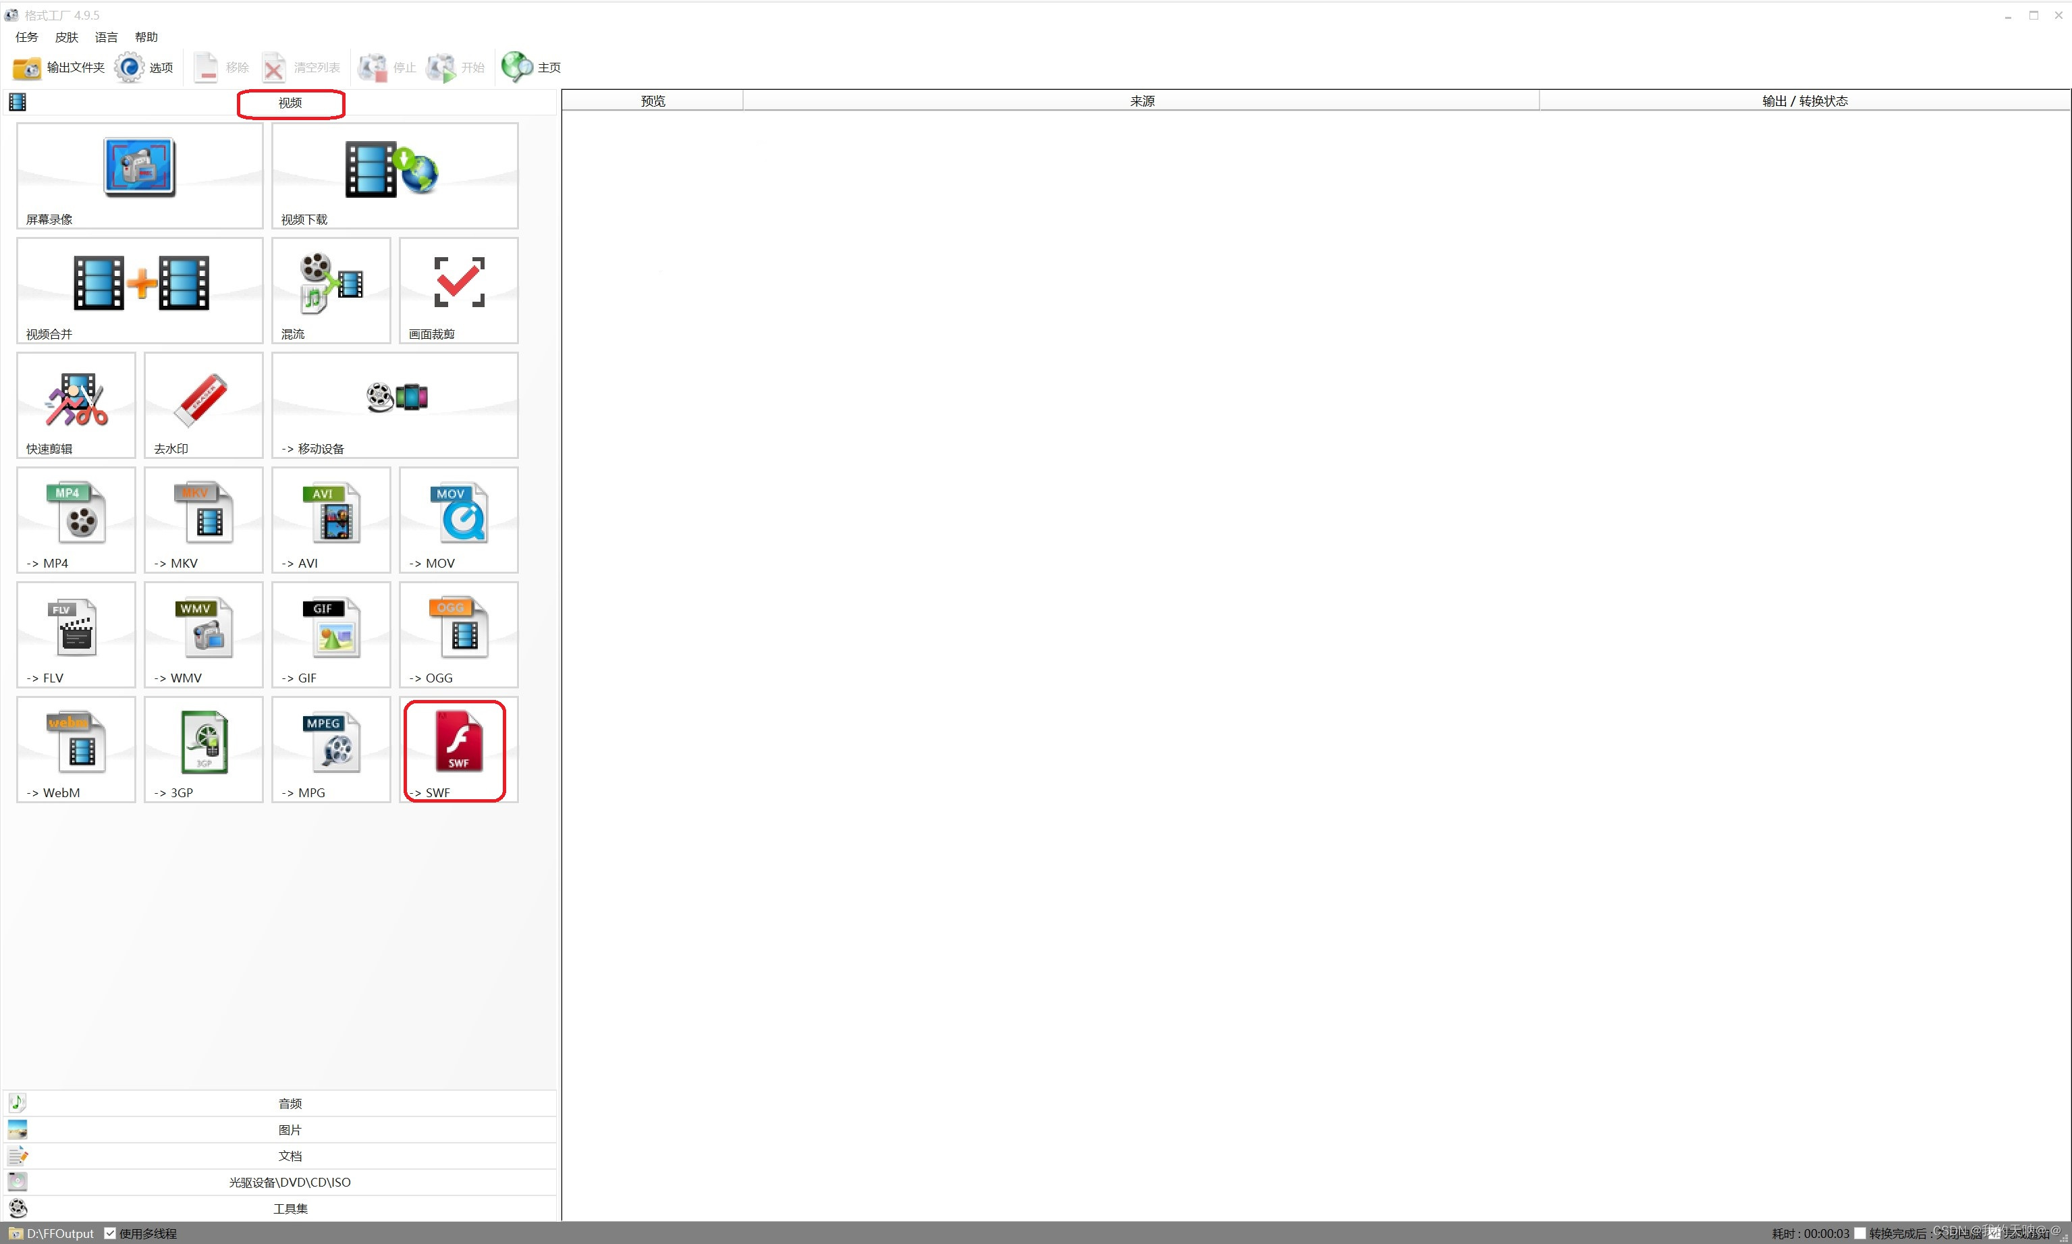Enable 转换完成后关闭电脑 shutdown checkbox
The image size is (2072, 1244).
[1859, 1233]
